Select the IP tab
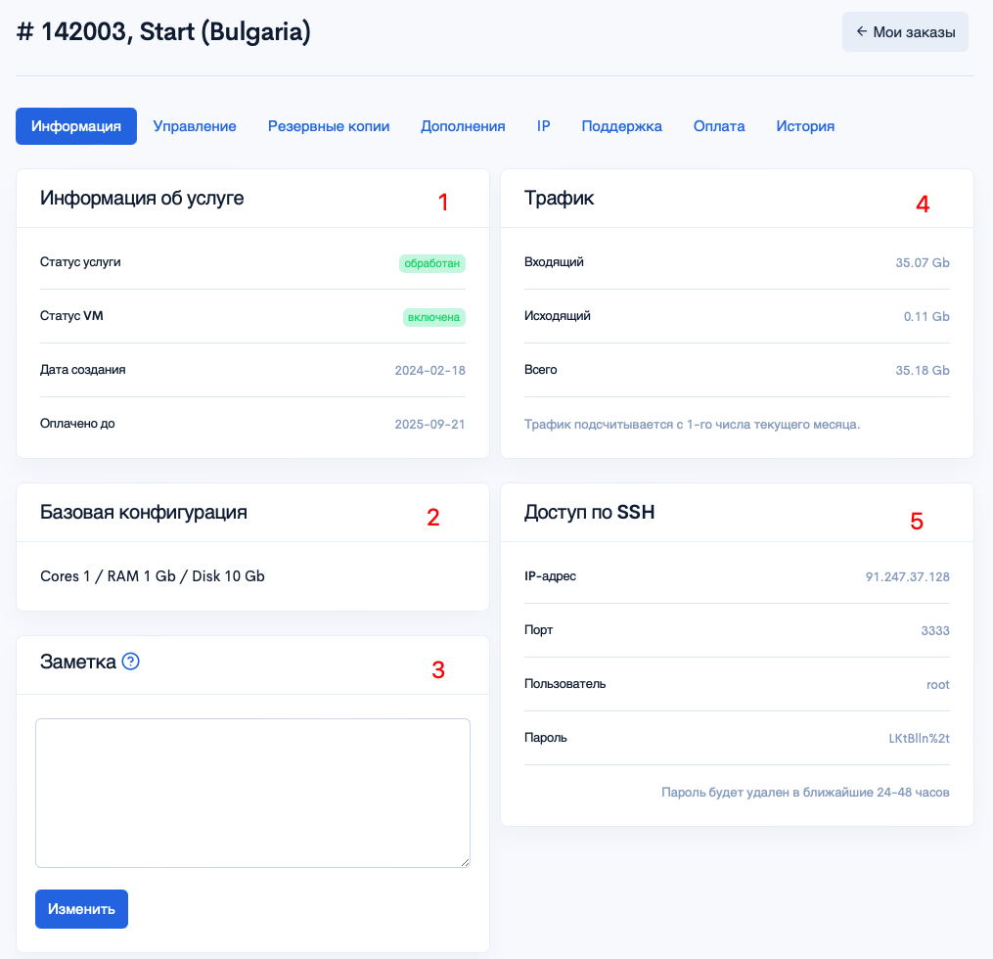The height and width of the screenshot is (959, 993). click(543, 126)
